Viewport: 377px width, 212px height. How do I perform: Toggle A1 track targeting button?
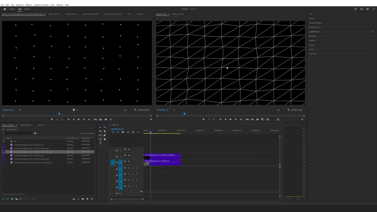click(120, 169)
